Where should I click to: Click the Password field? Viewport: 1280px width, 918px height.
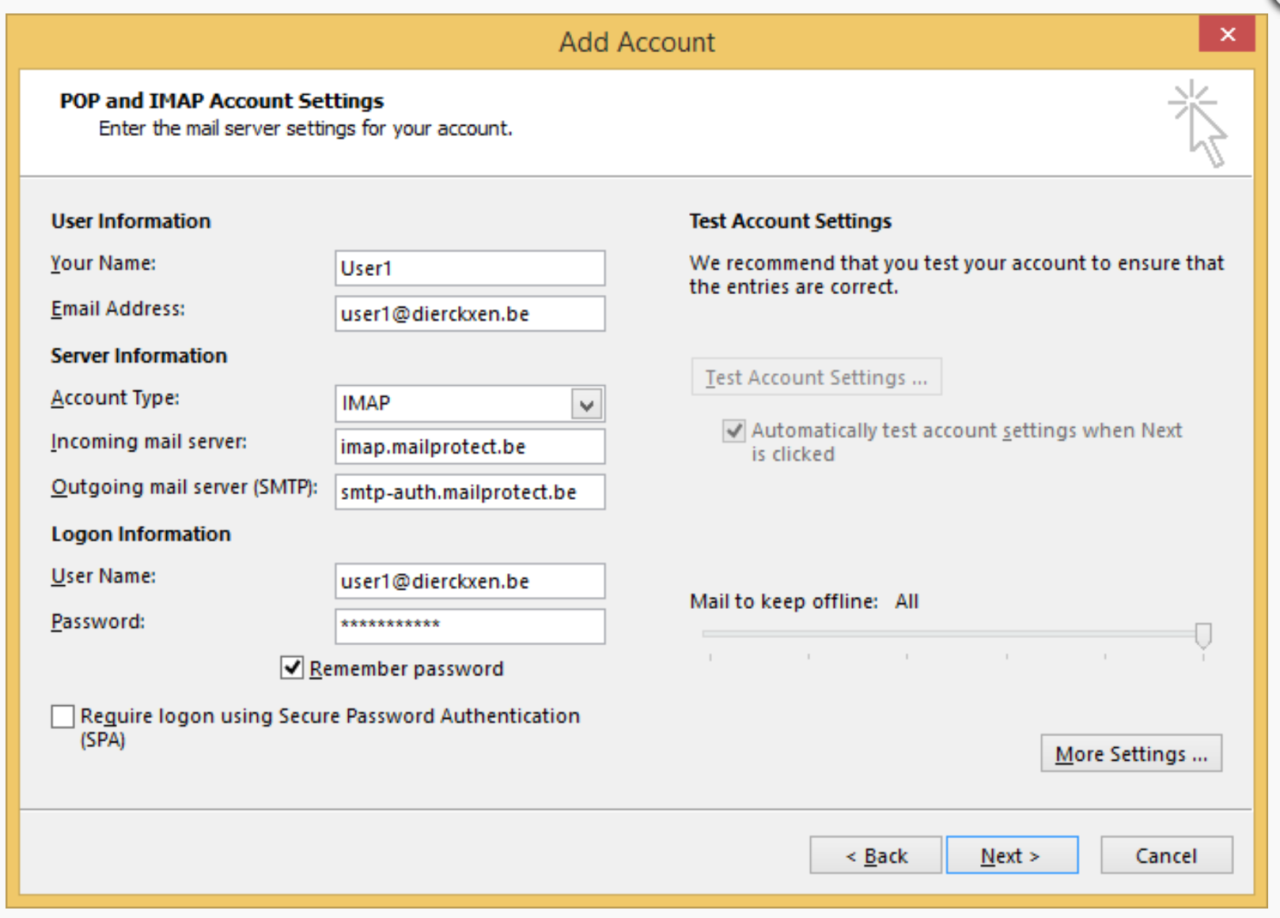[x=470, y=625]
